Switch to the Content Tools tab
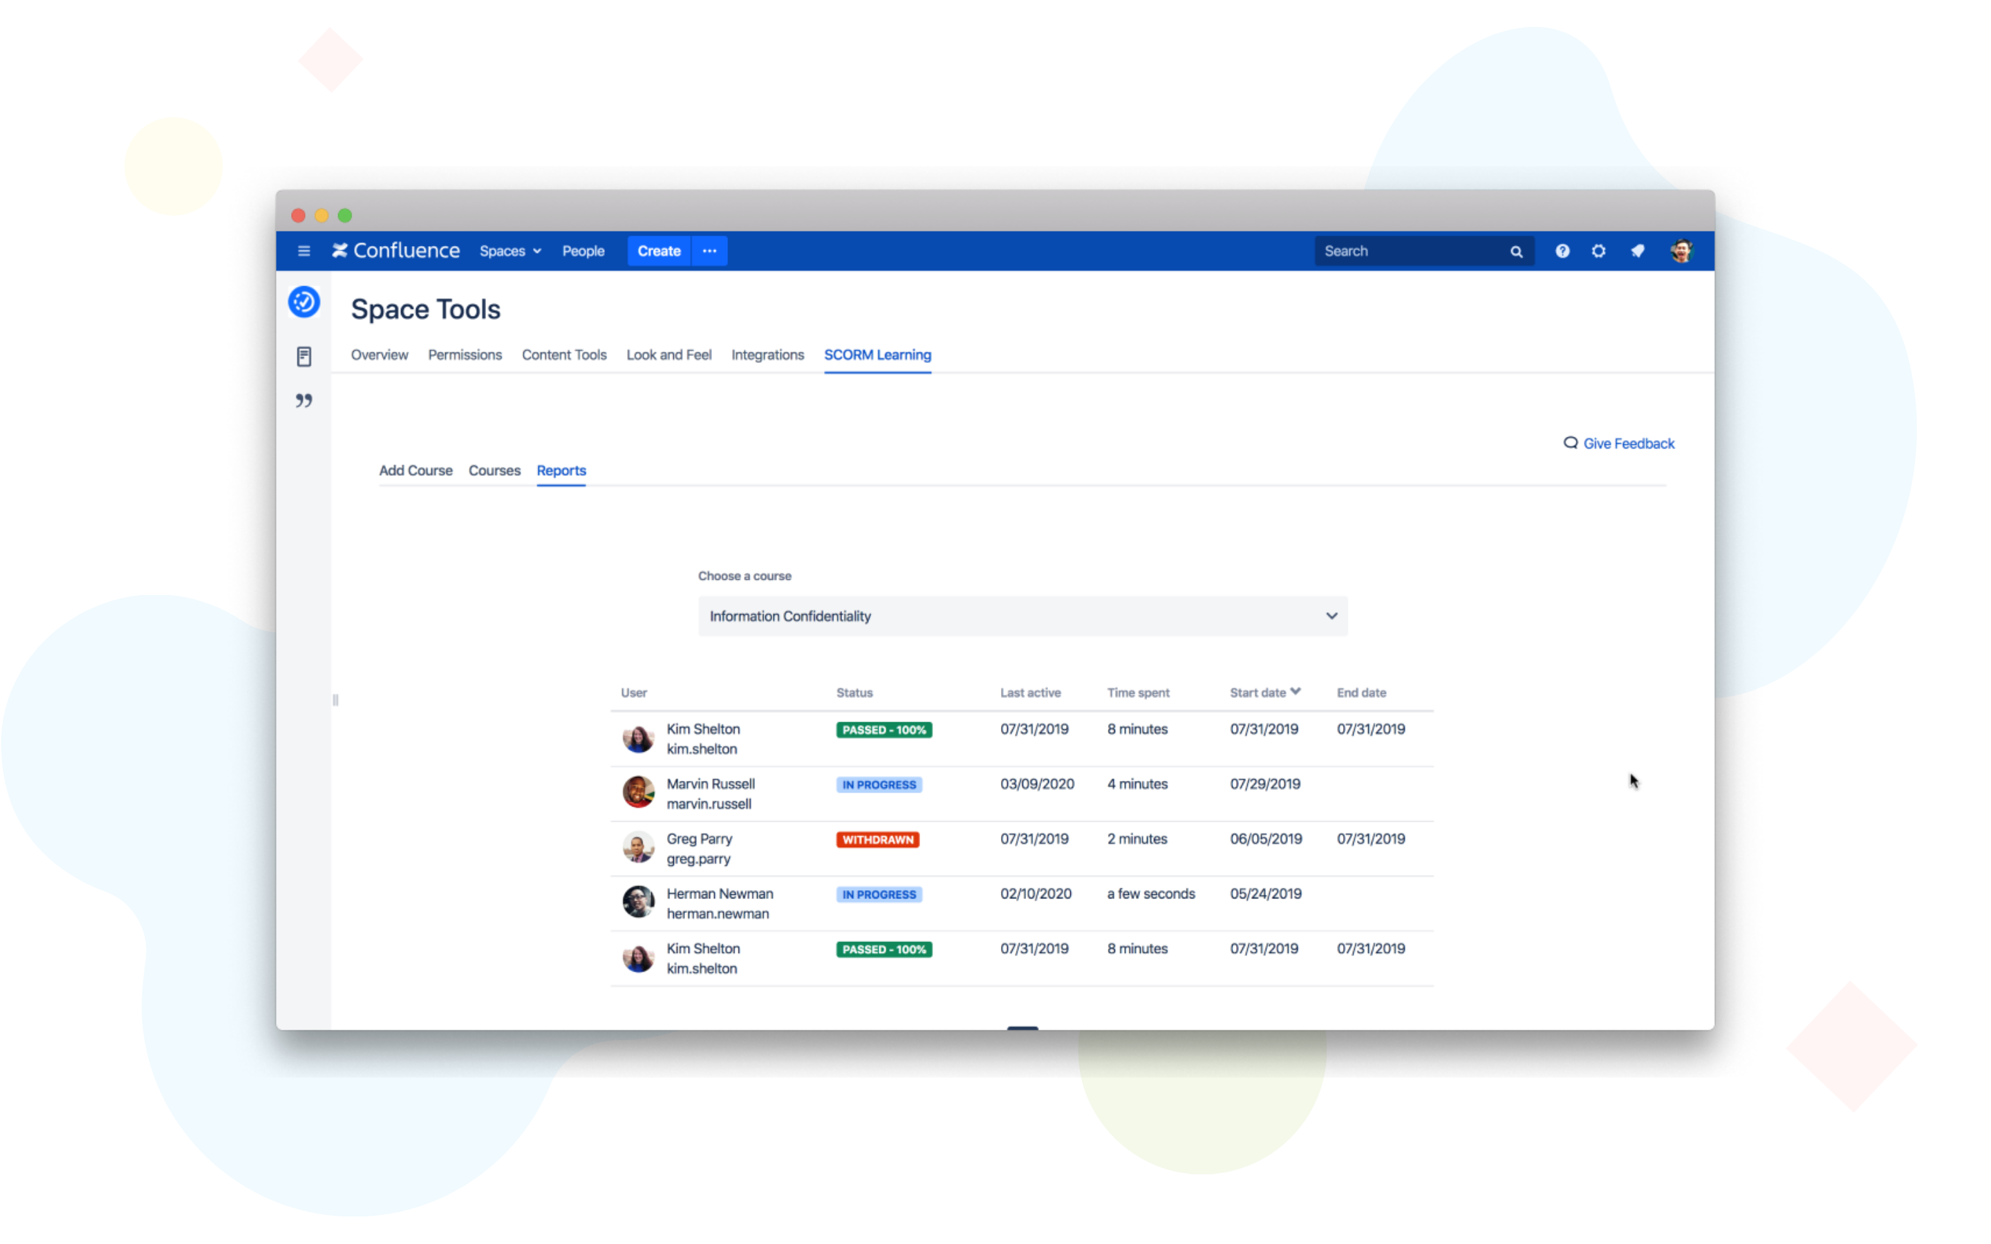 (x=563, y=355)
